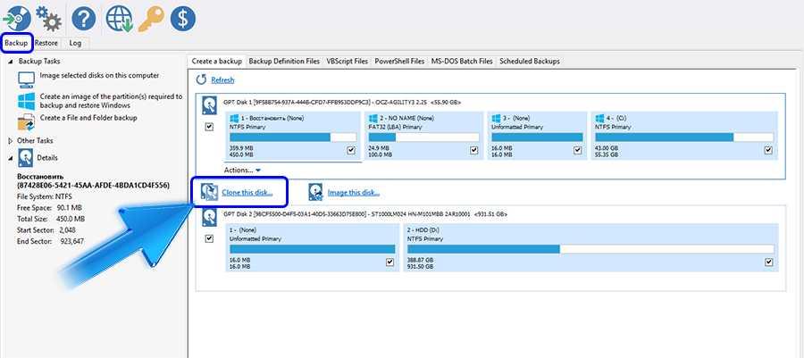804x358 pixels.
Task: Click the Image this disk icon
Action: pyautogui.click(x=316, y=192)
